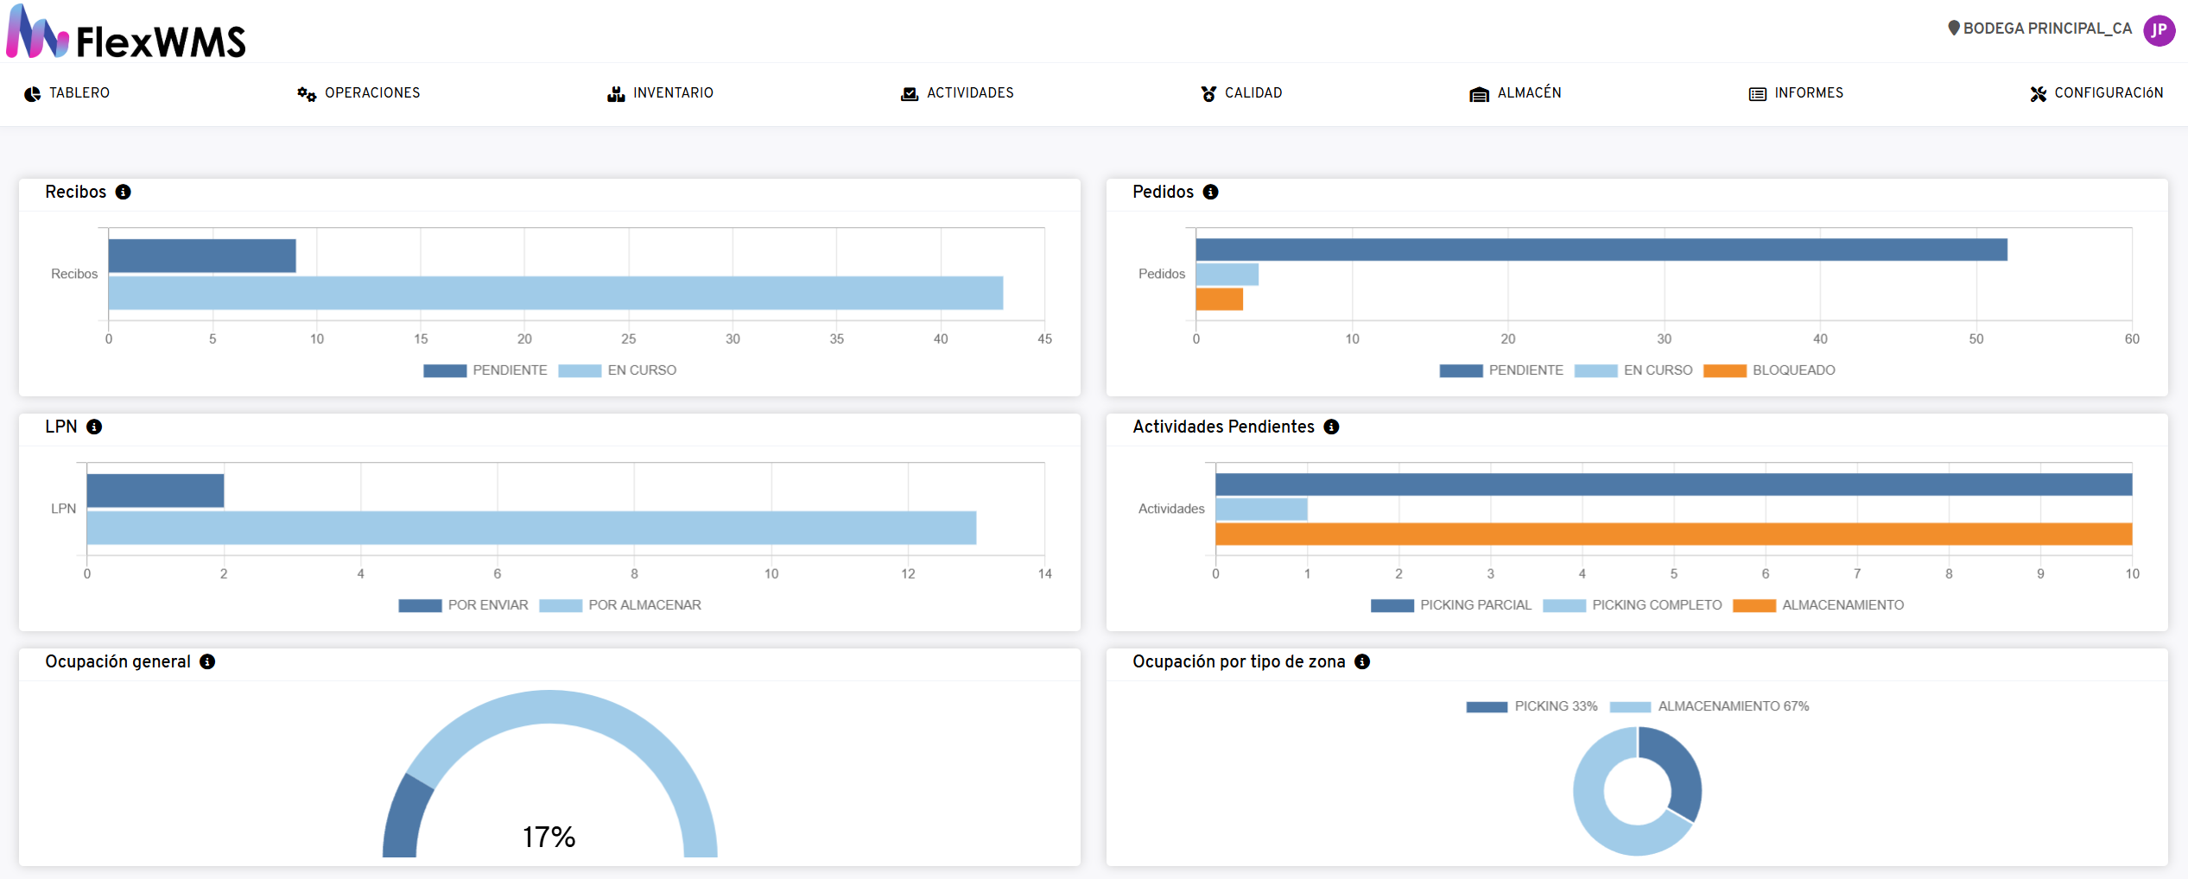Open info tooltip for LPN panel

click(x=94, y=427)
